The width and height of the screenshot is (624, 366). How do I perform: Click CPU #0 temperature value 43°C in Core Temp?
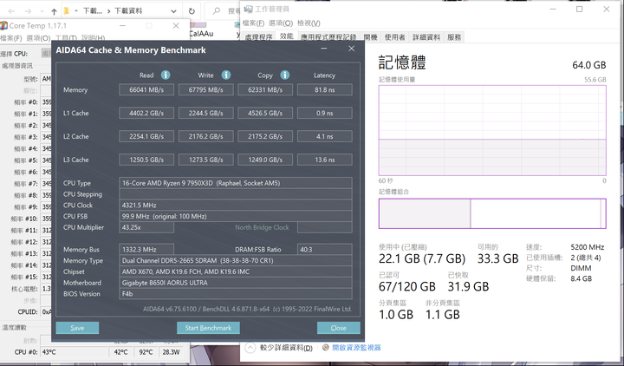[74, 352]
